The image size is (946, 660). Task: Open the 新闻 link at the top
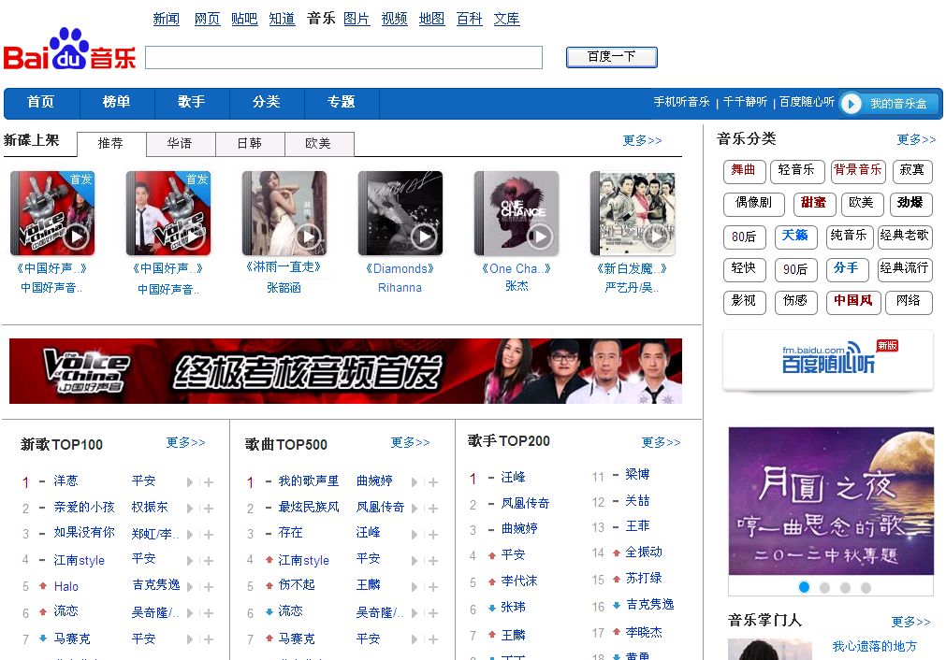[x=166, y=19]
